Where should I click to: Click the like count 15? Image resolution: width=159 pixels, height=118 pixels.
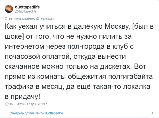point(11,104)
